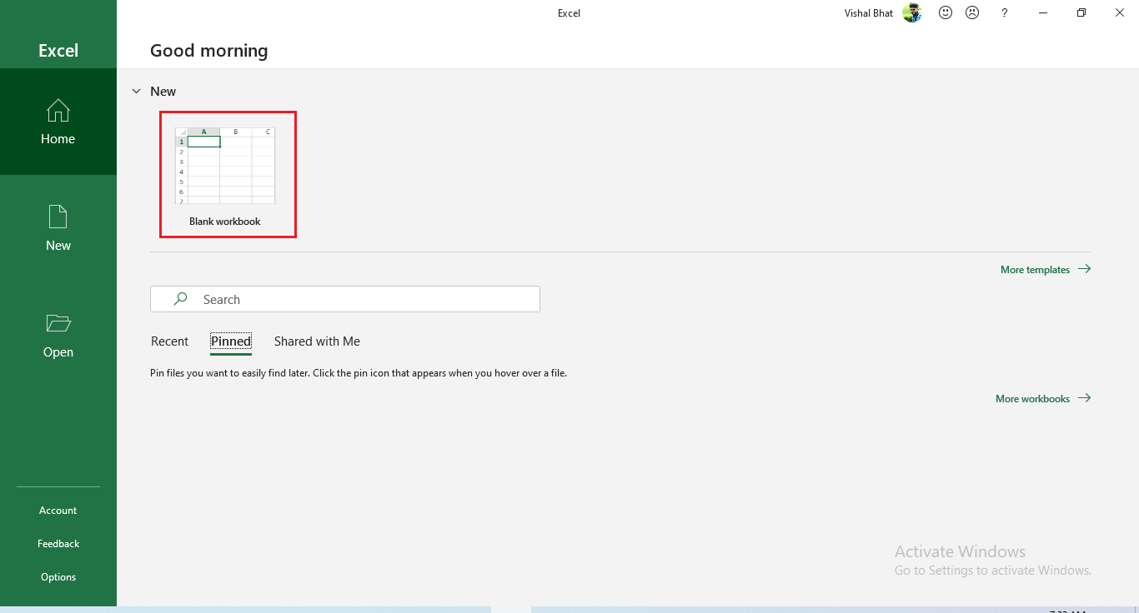This screenshot has height=613, width=1139.
Task: Restore down the Excel window
Action: 1081,12
